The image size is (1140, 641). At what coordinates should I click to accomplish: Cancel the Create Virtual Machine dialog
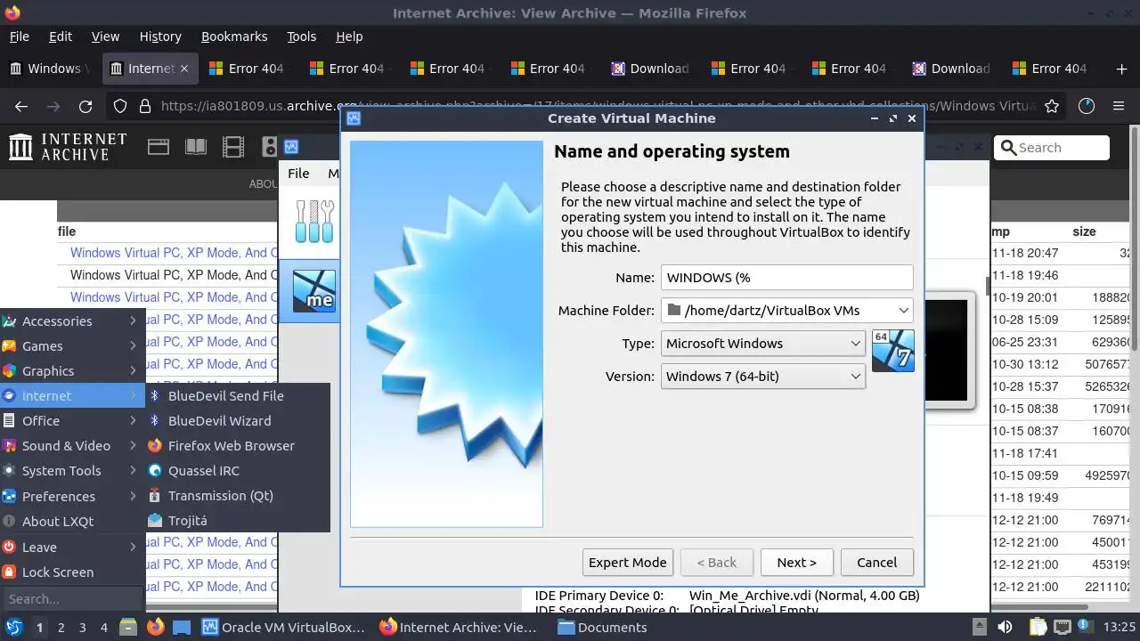(x=876, y=562)
